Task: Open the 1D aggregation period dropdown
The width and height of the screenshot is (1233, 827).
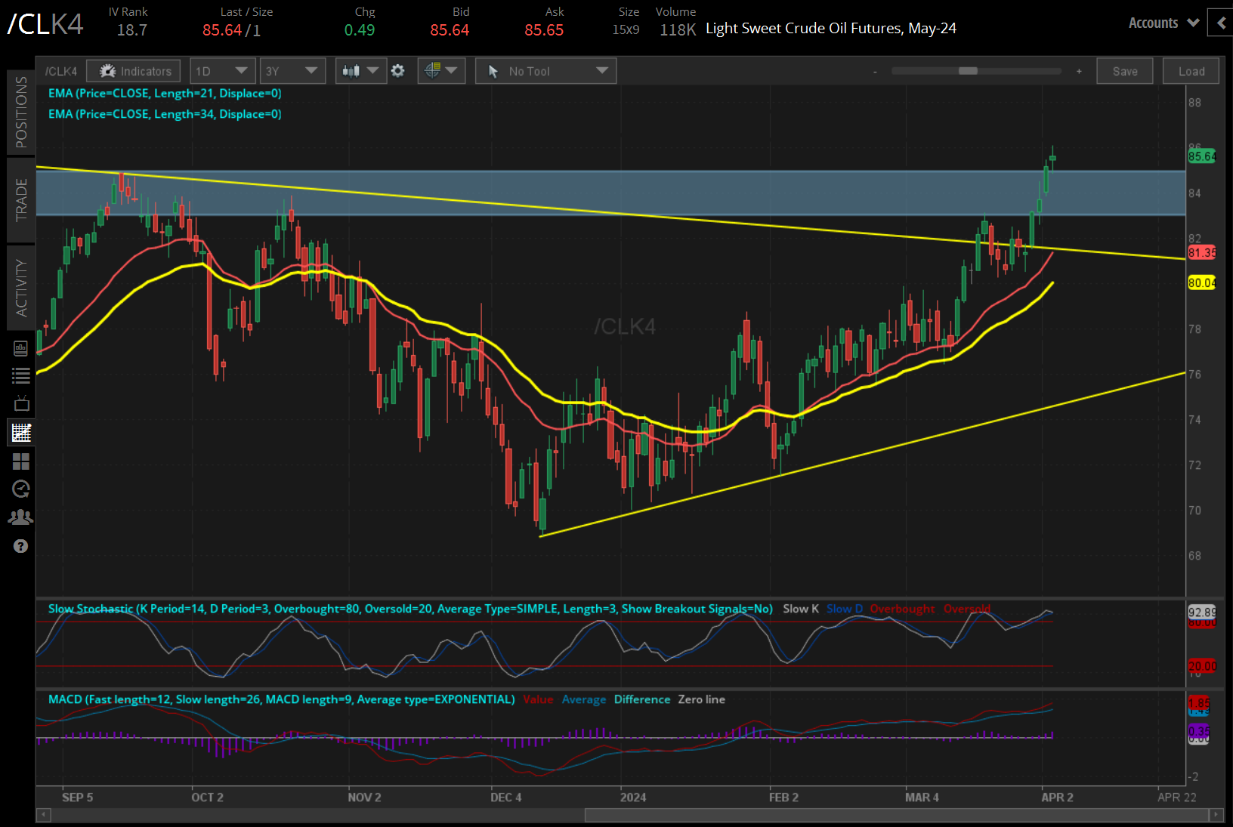Action: (x=222, y=71)
